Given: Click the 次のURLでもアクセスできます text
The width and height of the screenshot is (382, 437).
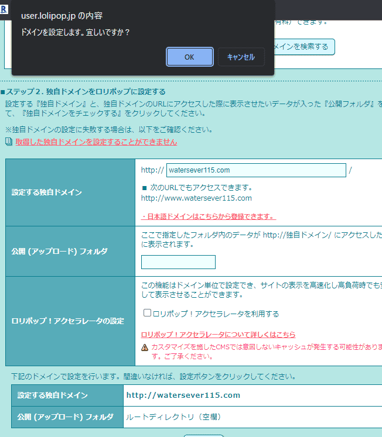Looking at the screenshot, I should click(201, 188).
